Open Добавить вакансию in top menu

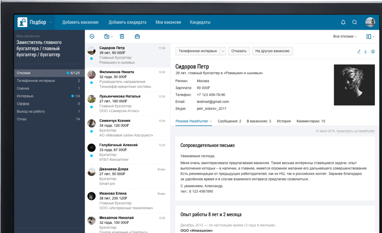(x=80, y=22)
